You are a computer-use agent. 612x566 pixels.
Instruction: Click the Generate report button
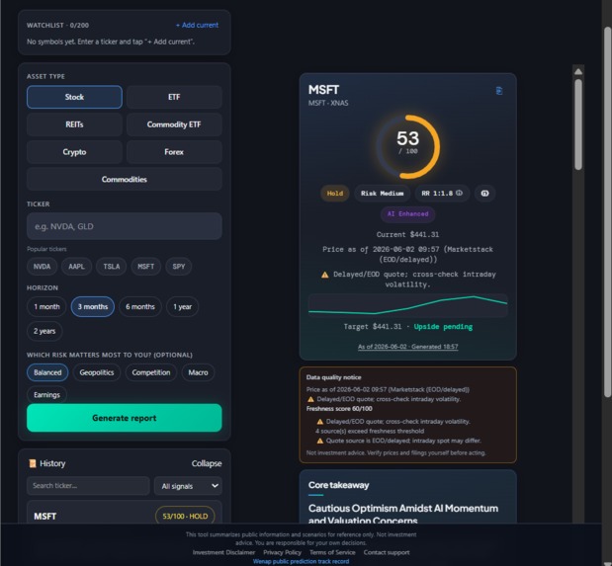tap(125, 418)
